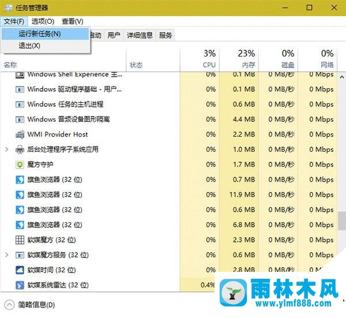Image resolution: width=346 pixels, height=318 pixels.
Task: Select the 软媒魔方 (32 位) process name
Action: pyautogui.click(x=52, y=240)
